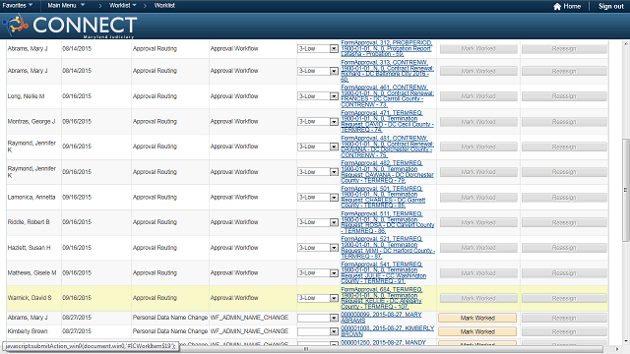Open the 000001008 KIMBERLY BROWN link

387,331
